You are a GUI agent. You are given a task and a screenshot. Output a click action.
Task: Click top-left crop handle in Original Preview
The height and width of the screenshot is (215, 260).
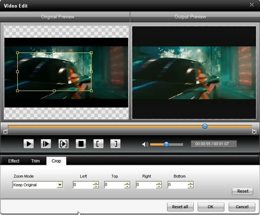pos(17,53)
